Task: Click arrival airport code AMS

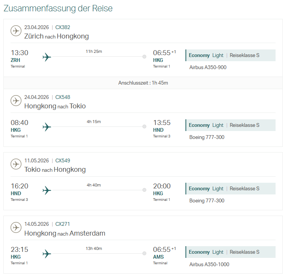Action: [158, 257]
